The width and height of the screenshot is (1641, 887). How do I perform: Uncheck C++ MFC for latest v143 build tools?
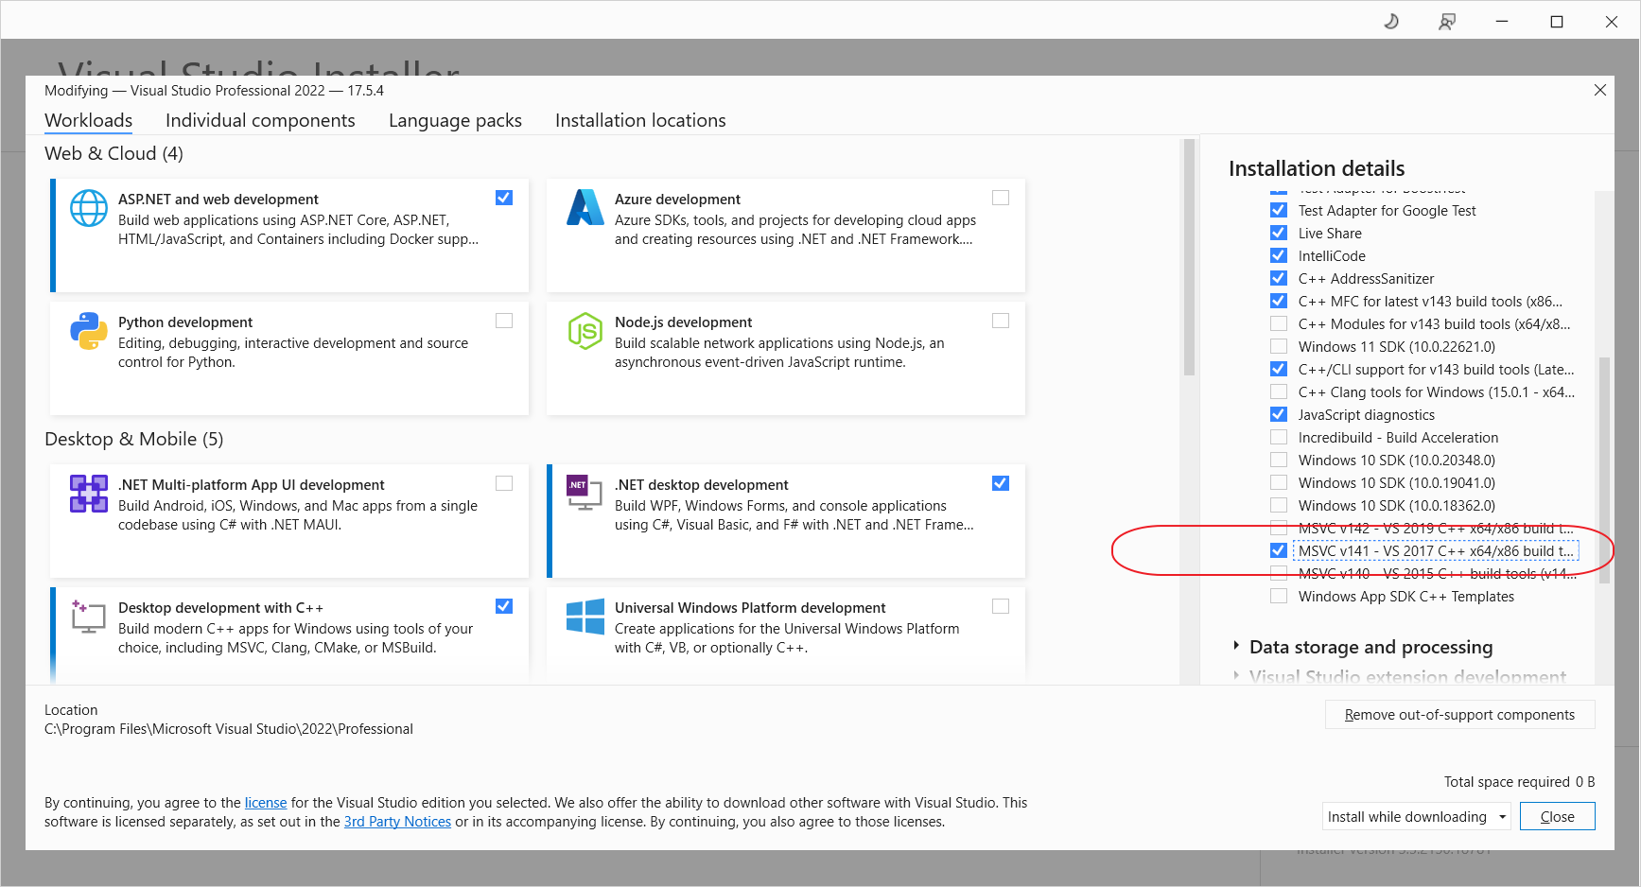(1279, 301)
